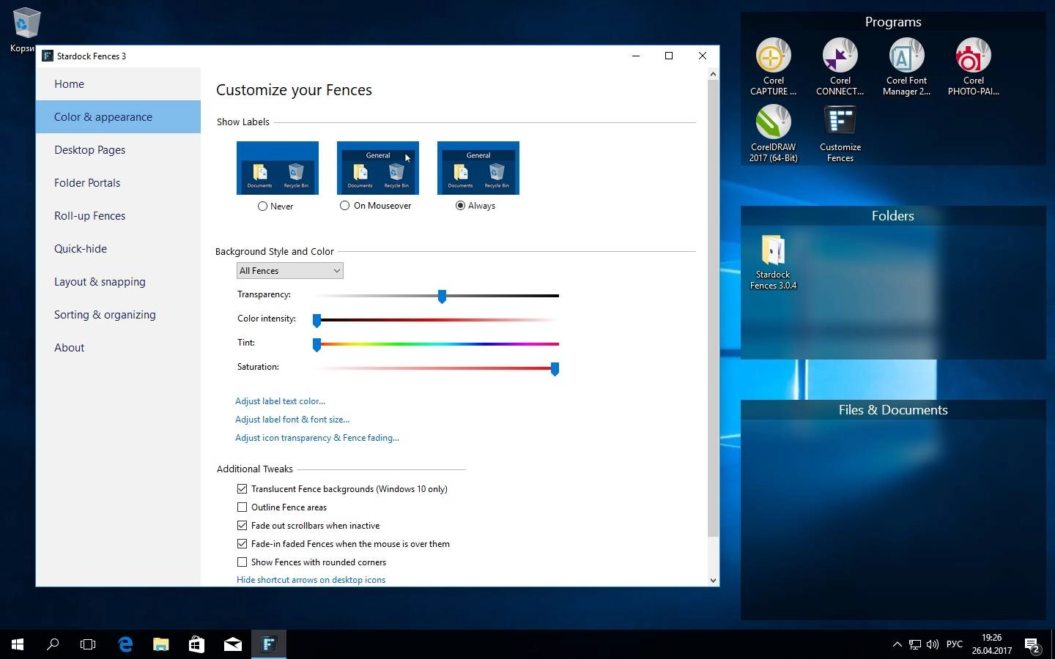
Task: Toggle Translucent Fence backgrounds checkbox
Action: pos(242,489)
